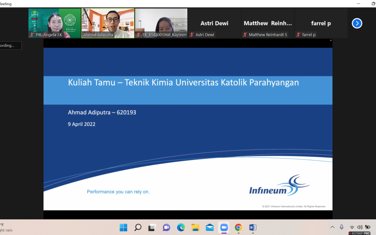Open weather widget showing light rain
The image size is (376, 235).
click(x=6, y=227)
